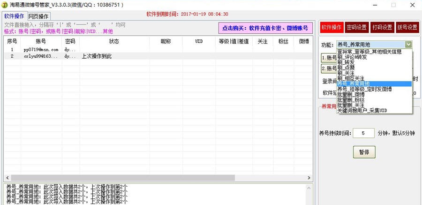422x205 pixels.
Task: Open the red 软件操作 settings button
Action: pyautogui.click(x=332, y=27)
